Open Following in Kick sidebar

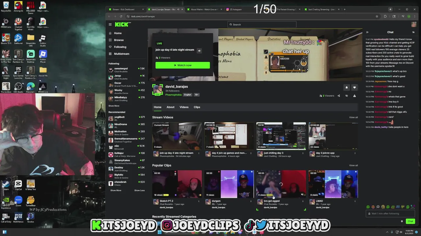120,47
